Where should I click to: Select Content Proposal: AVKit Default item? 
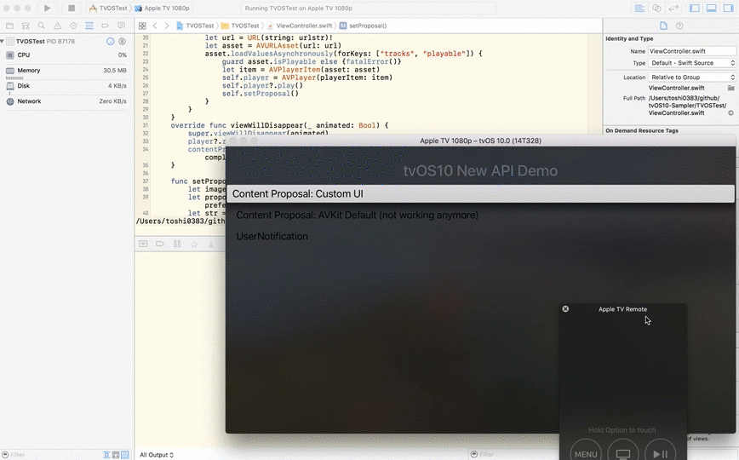[357, 216]
